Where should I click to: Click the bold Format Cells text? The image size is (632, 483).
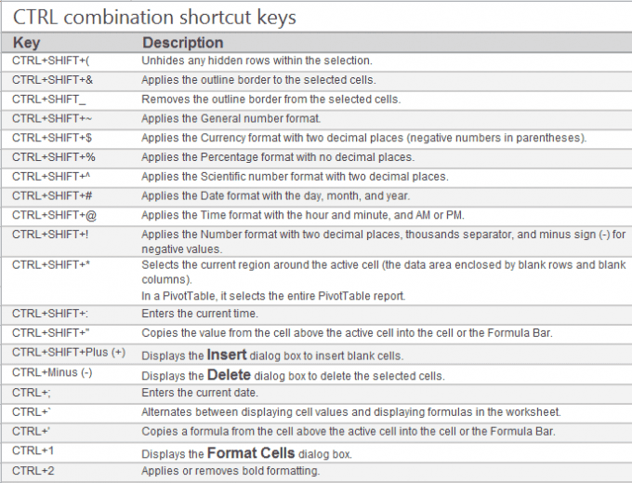(x=251, y=453)
